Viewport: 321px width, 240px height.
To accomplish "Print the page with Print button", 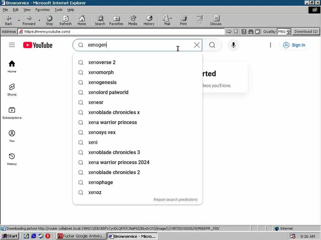I will tap(183, 20).
